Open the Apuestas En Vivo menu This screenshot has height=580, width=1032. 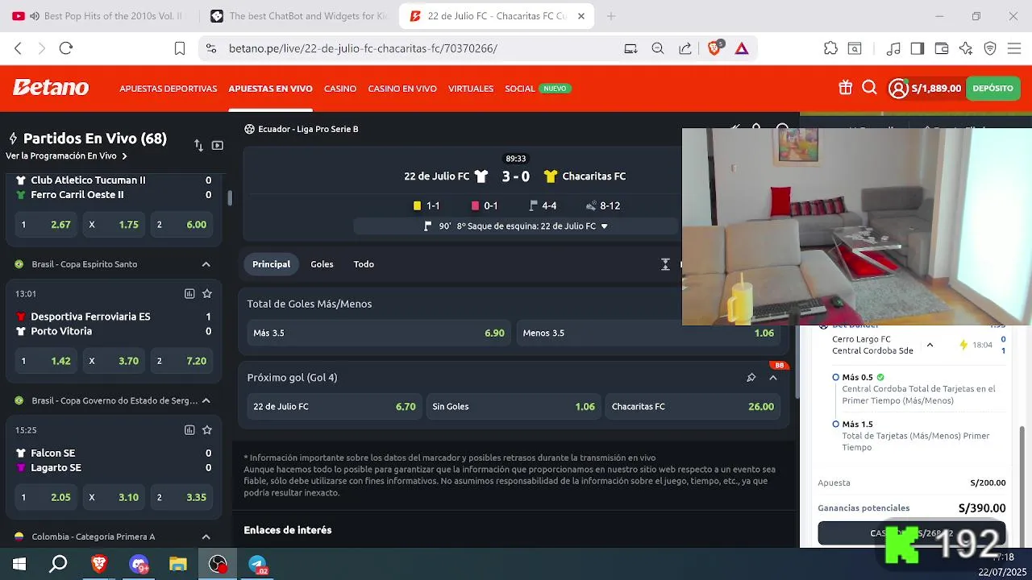(270, 89)
